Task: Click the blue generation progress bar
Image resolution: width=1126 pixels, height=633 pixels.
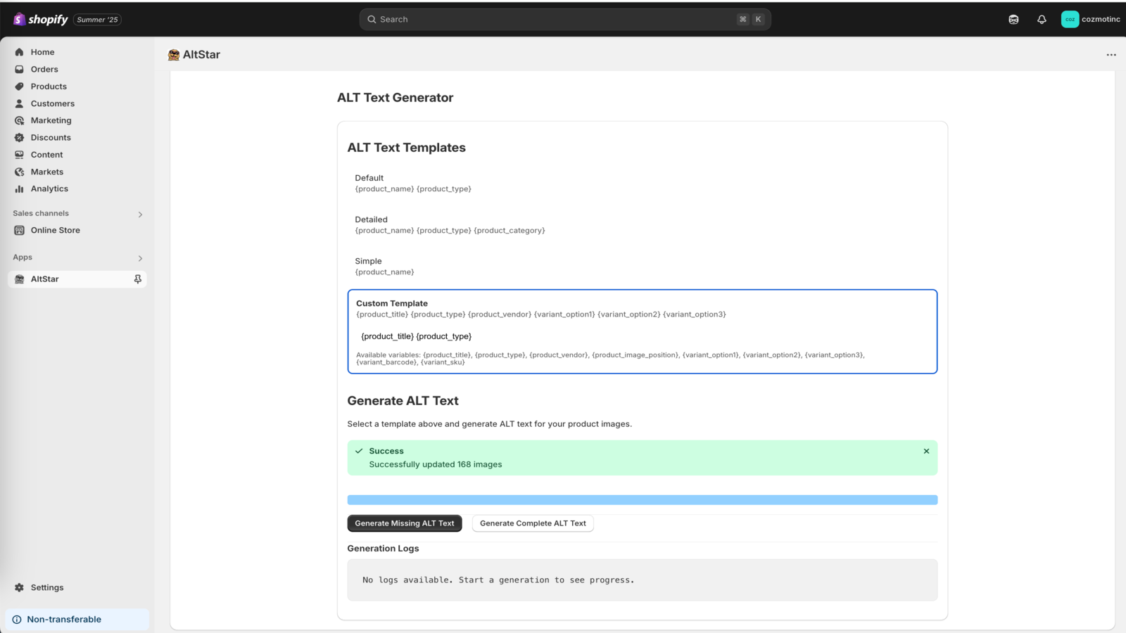Action: tap(642, 500)
